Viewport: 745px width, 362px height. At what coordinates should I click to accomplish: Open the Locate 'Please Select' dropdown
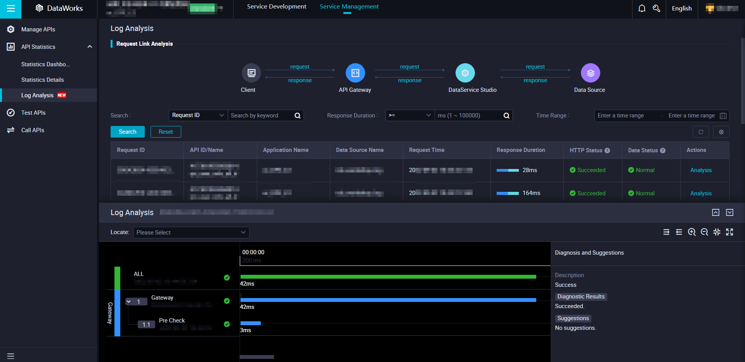coord(191,233)
